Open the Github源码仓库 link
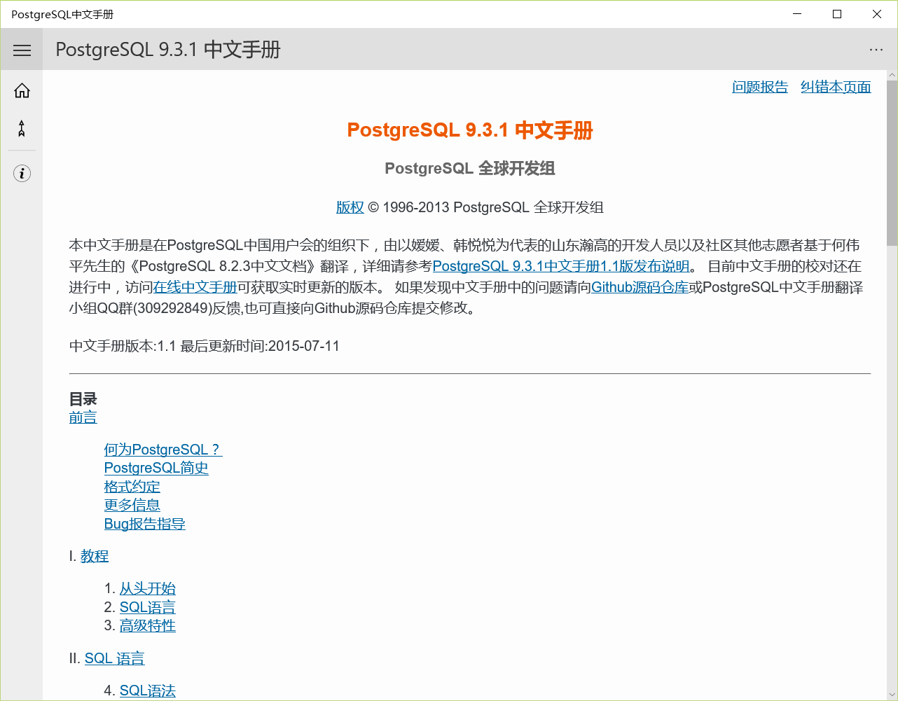 [640, 287]
